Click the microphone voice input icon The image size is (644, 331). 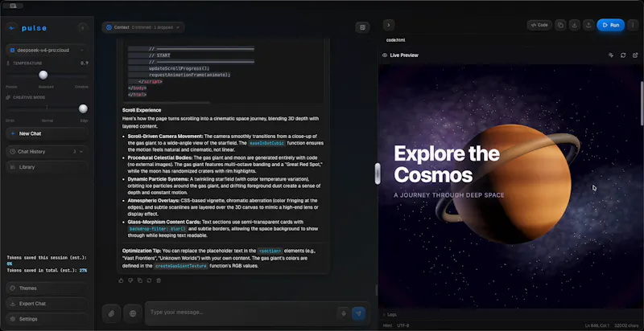(x=344, y=314)
